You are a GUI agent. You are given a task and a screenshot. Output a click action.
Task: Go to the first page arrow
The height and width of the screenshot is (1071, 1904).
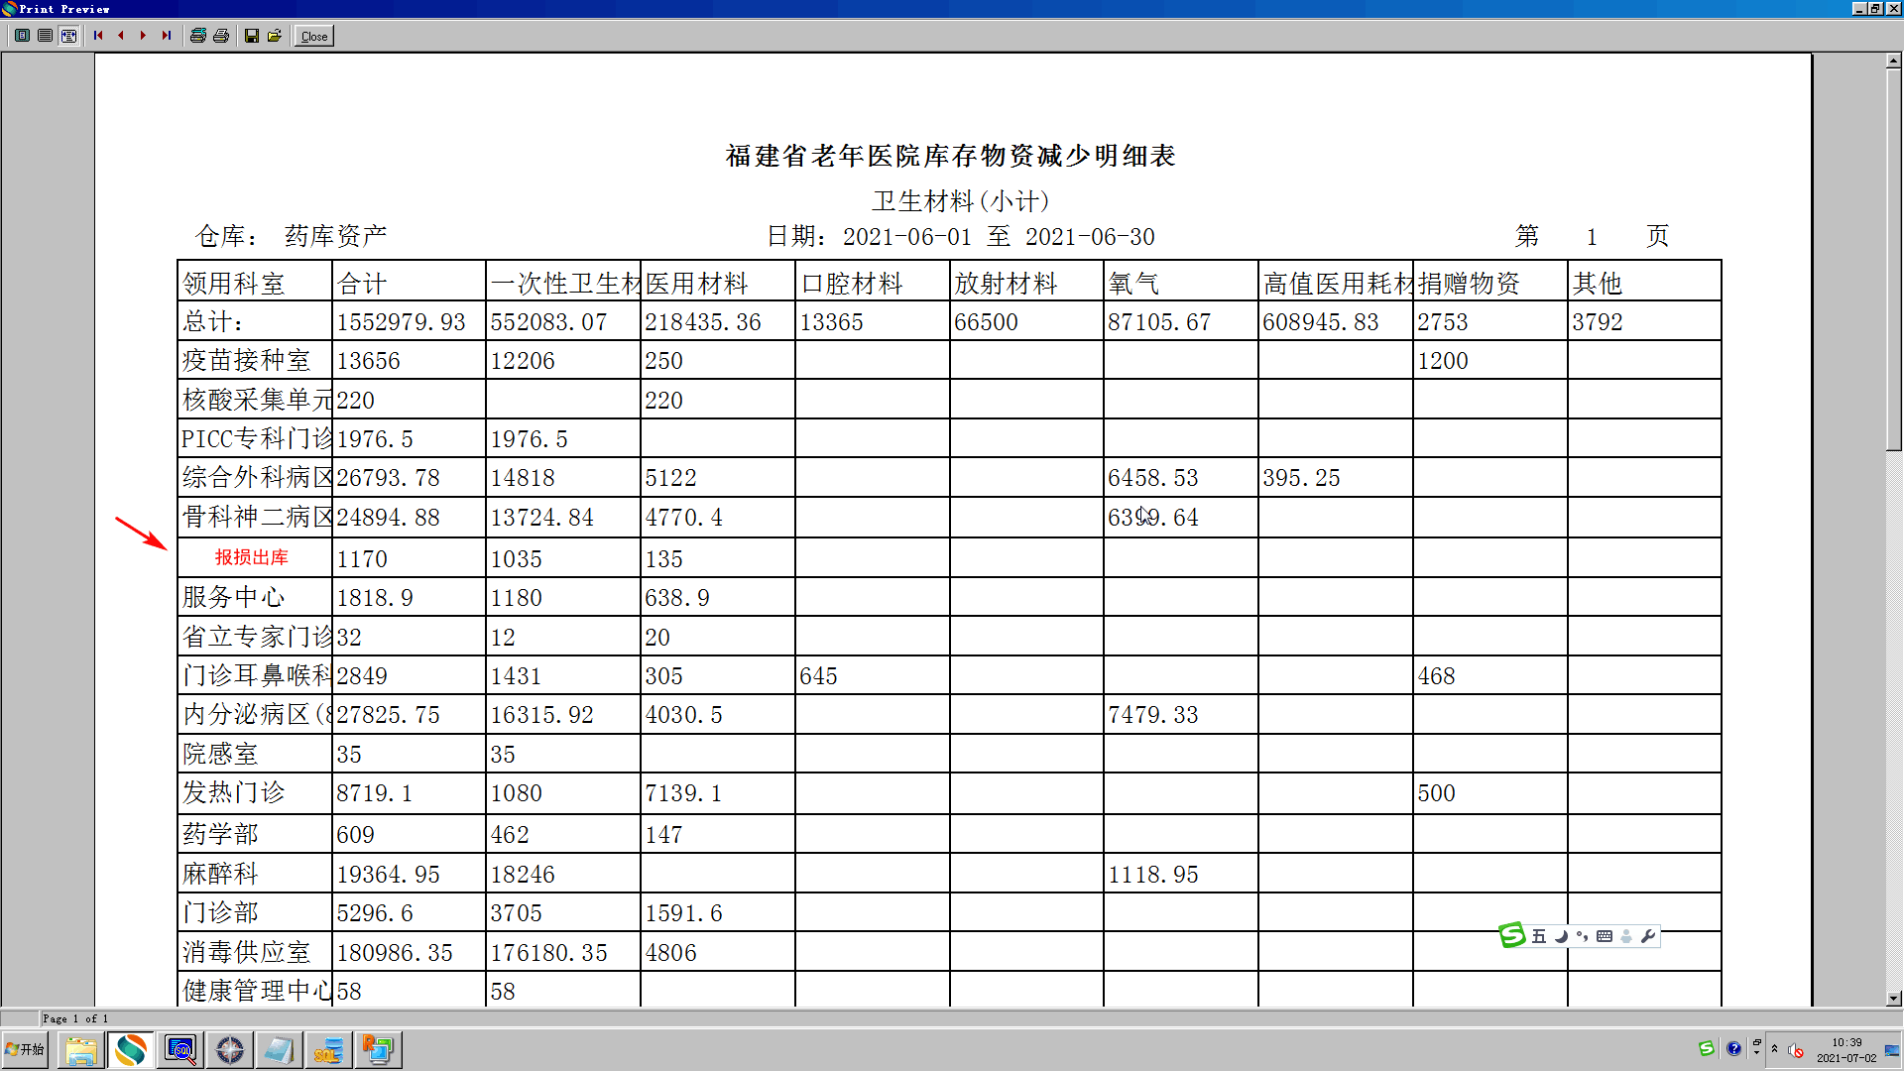click(98, 36)
